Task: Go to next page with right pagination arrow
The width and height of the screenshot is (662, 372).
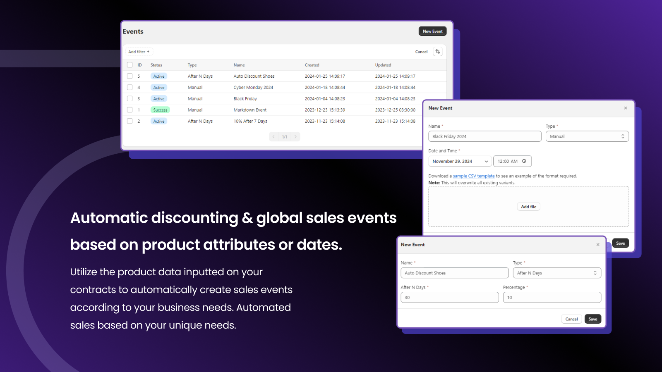Action: (x=295, y=136)
